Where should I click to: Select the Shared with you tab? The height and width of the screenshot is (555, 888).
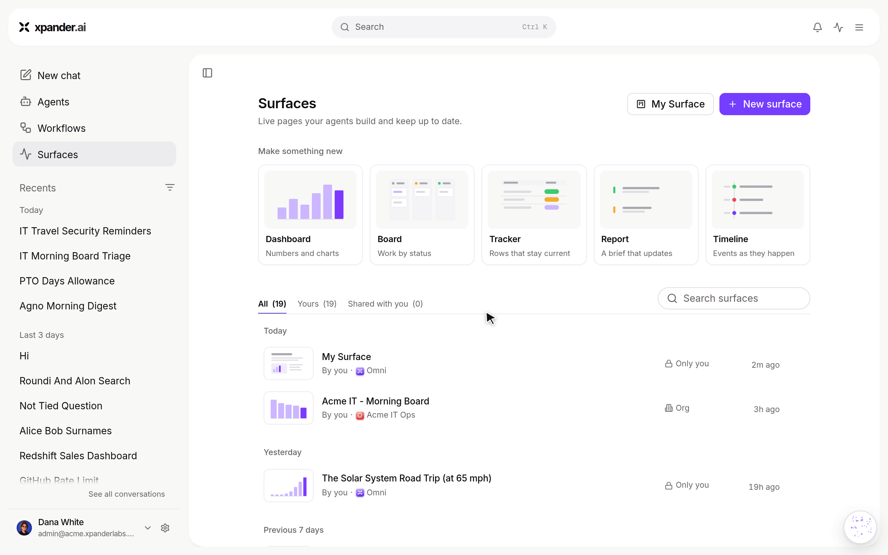[385, 304]
